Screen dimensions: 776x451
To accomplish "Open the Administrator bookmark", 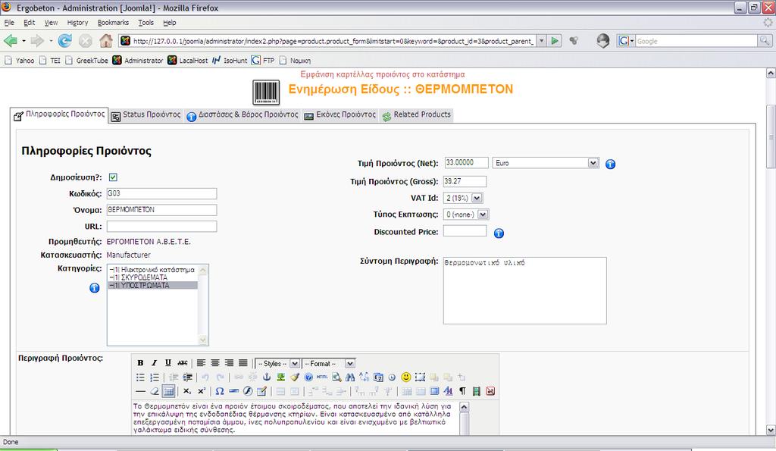I will click(x=138, y=61).
